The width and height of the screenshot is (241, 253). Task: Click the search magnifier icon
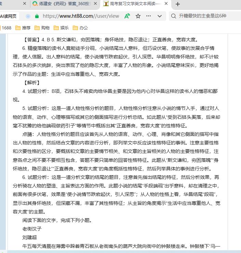[x=173, y=16]
